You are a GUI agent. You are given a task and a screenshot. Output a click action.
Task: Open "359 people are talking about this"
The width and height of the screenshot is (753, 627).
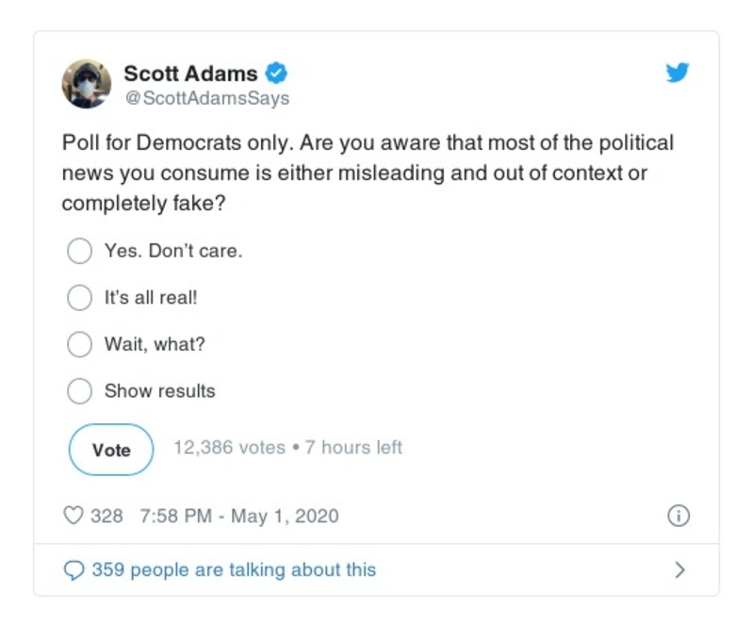(234, 569)
